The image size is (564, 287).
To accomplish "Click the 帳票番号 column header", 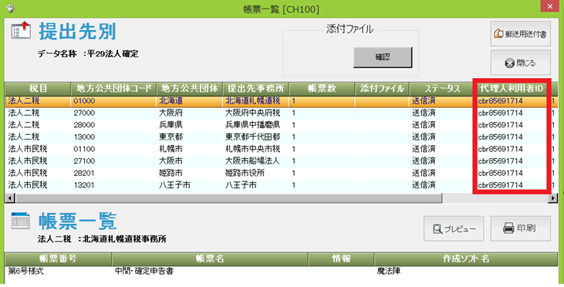I will pos(58,259).
